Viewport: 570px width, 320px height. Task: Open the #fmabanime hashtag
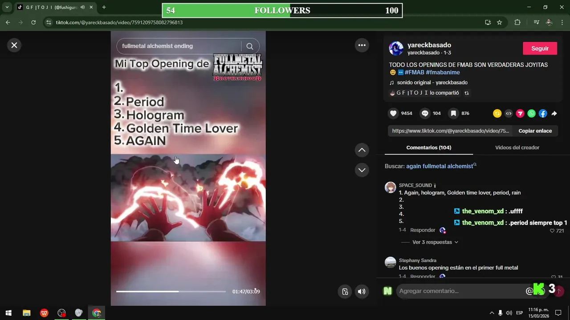click(443, 72)
